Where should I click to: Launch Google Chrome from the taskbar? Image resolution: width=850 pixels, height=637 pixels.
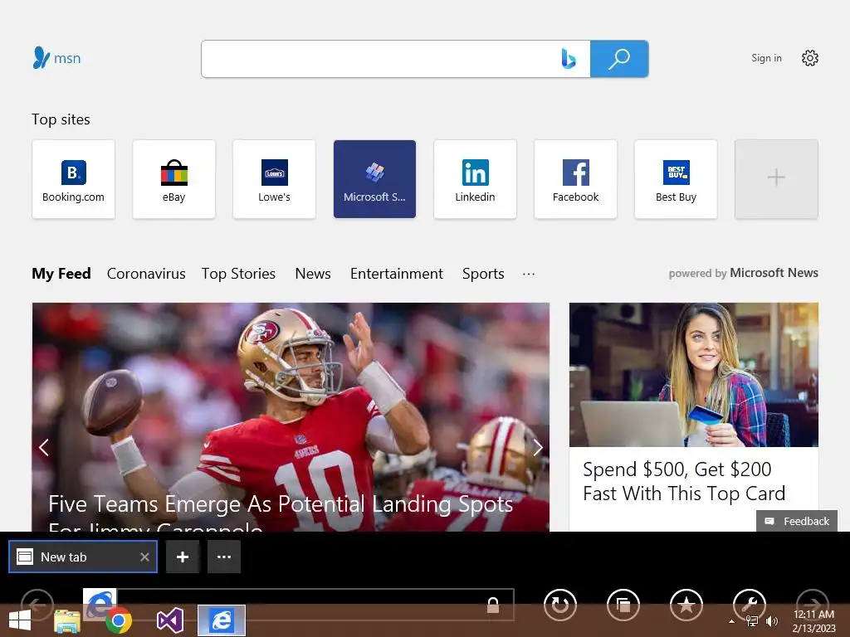[118, 620]
